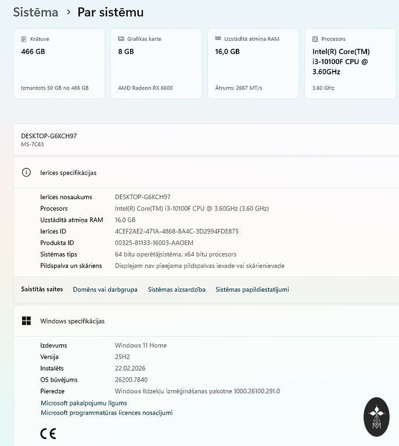Open Microsoft pakalpojumu līgums link
The image size is (399, 446).
[x=84, y=403]
